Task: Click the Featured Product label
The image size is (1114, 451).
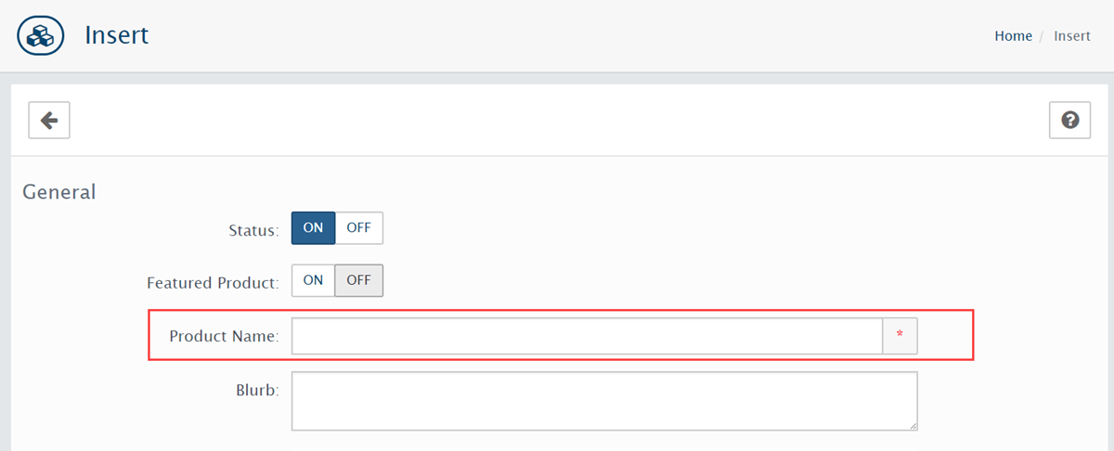Action: pyautogui.click(x=213, y=282)
